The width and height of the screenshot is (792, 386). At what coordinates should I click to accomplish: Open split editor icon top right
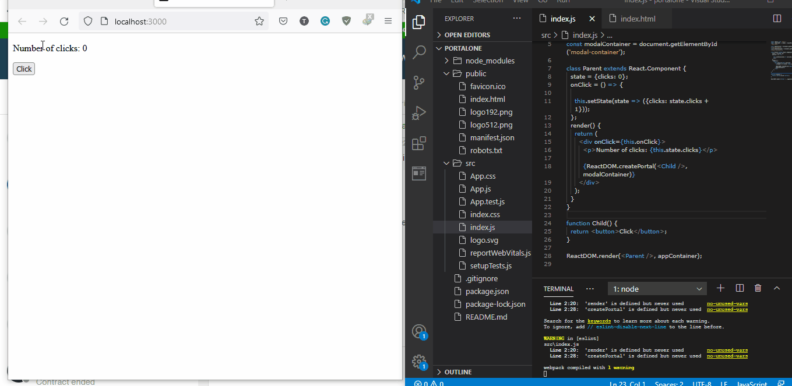(777, 18)
